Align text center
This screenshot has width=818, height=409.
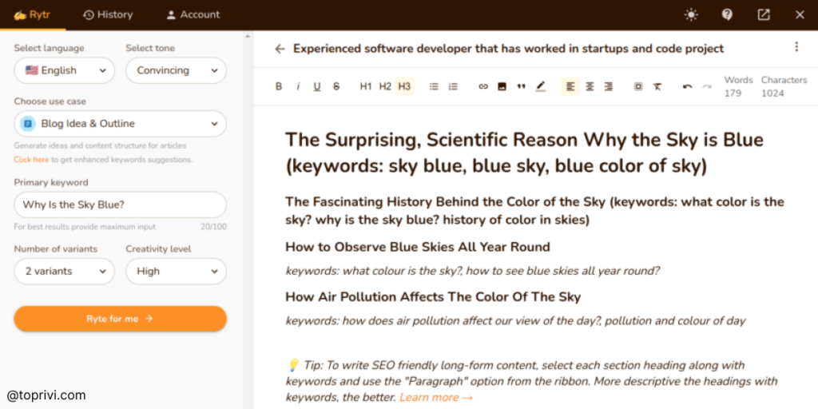pos(590,86)
